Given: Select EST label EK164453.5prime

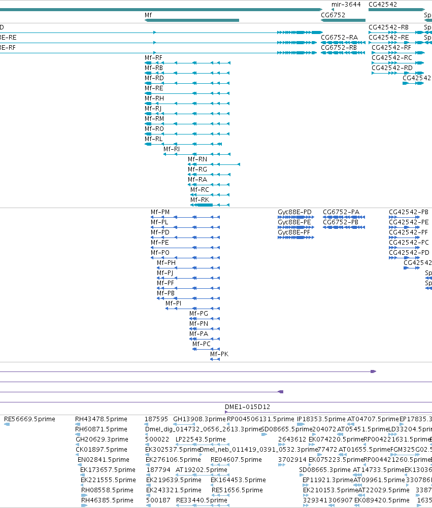Looking at the screenshot, I should pyautogui.click(x=238, y=480).
